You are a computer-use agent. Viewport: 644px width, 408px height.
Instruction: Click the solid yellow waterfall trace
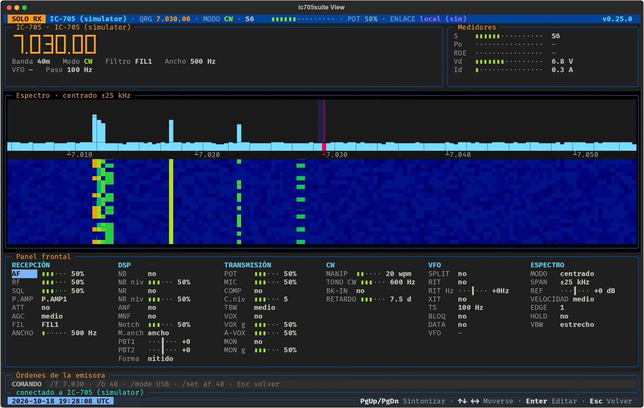tap(171, 201)
